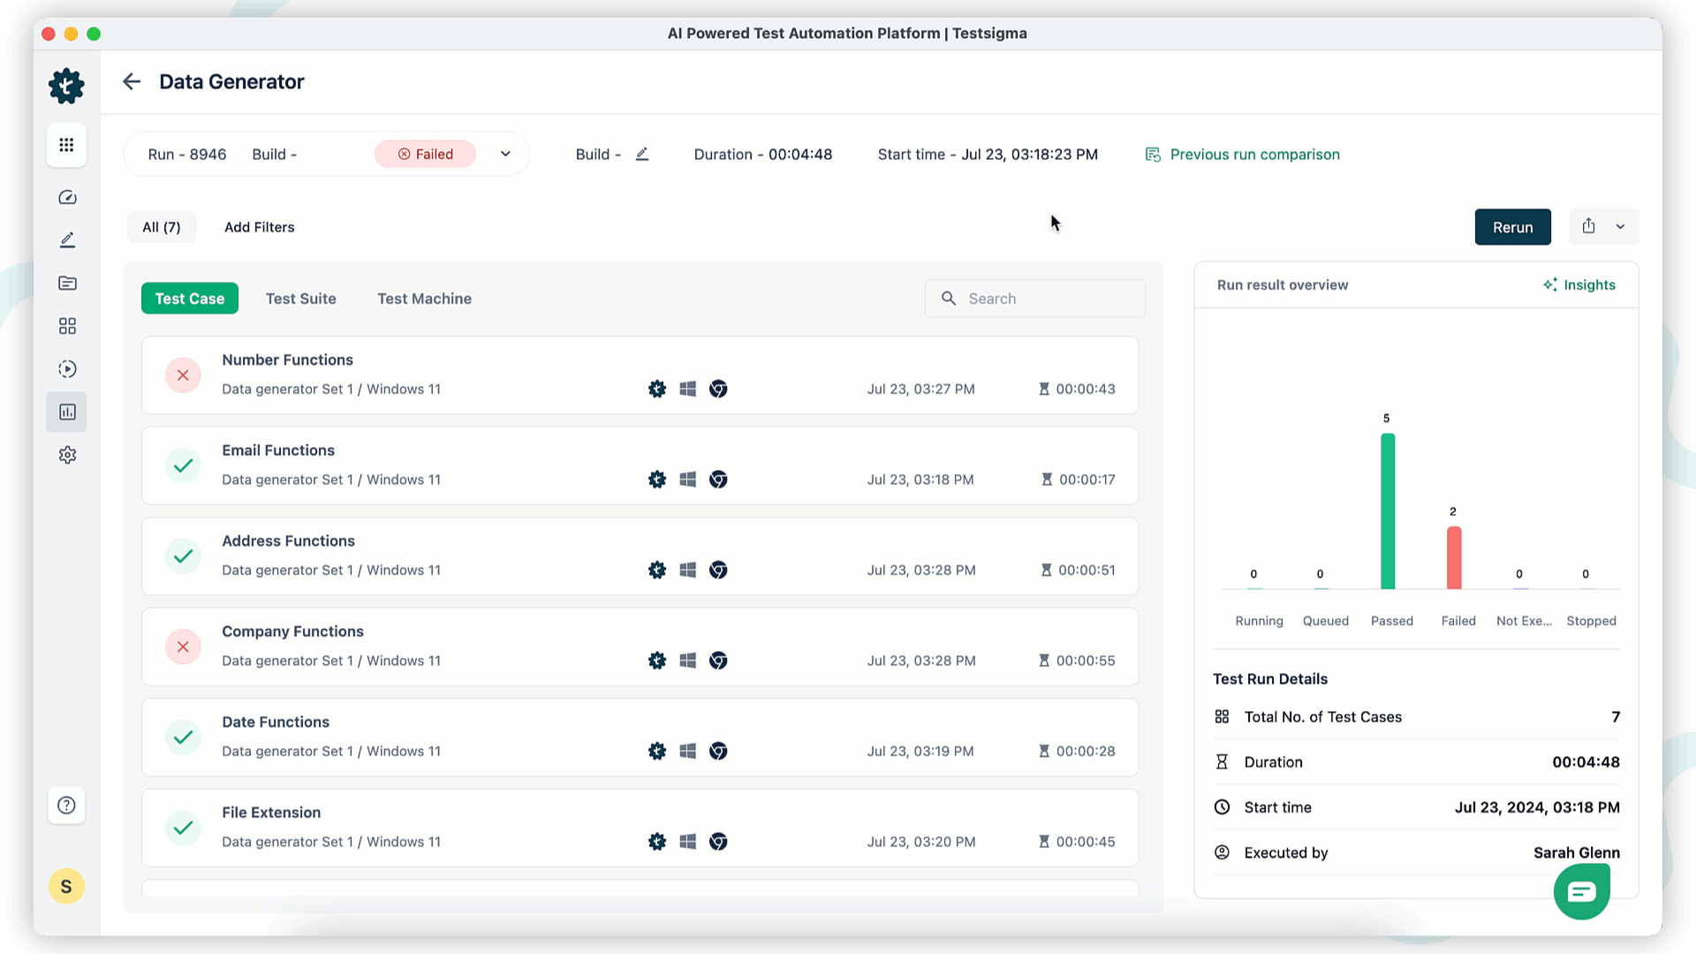
Task: Open the dashboard gauge icon in sidebar
Action: pos(67,198)
